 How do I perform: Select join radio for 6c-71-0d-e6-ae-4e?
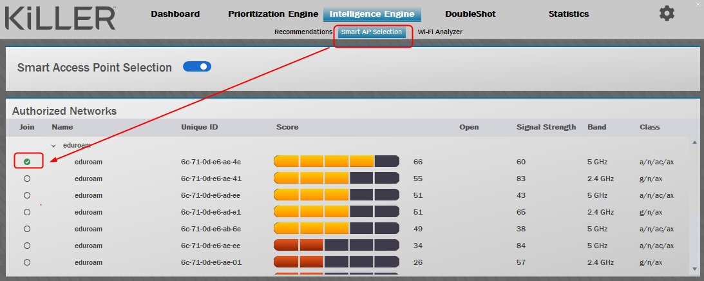27,162
